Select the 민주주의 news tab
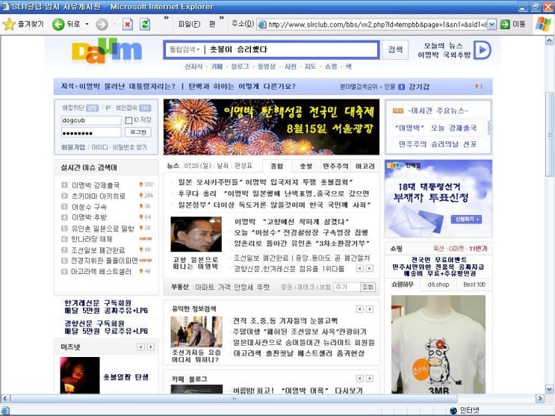The image size is (555, 416). 335,166
